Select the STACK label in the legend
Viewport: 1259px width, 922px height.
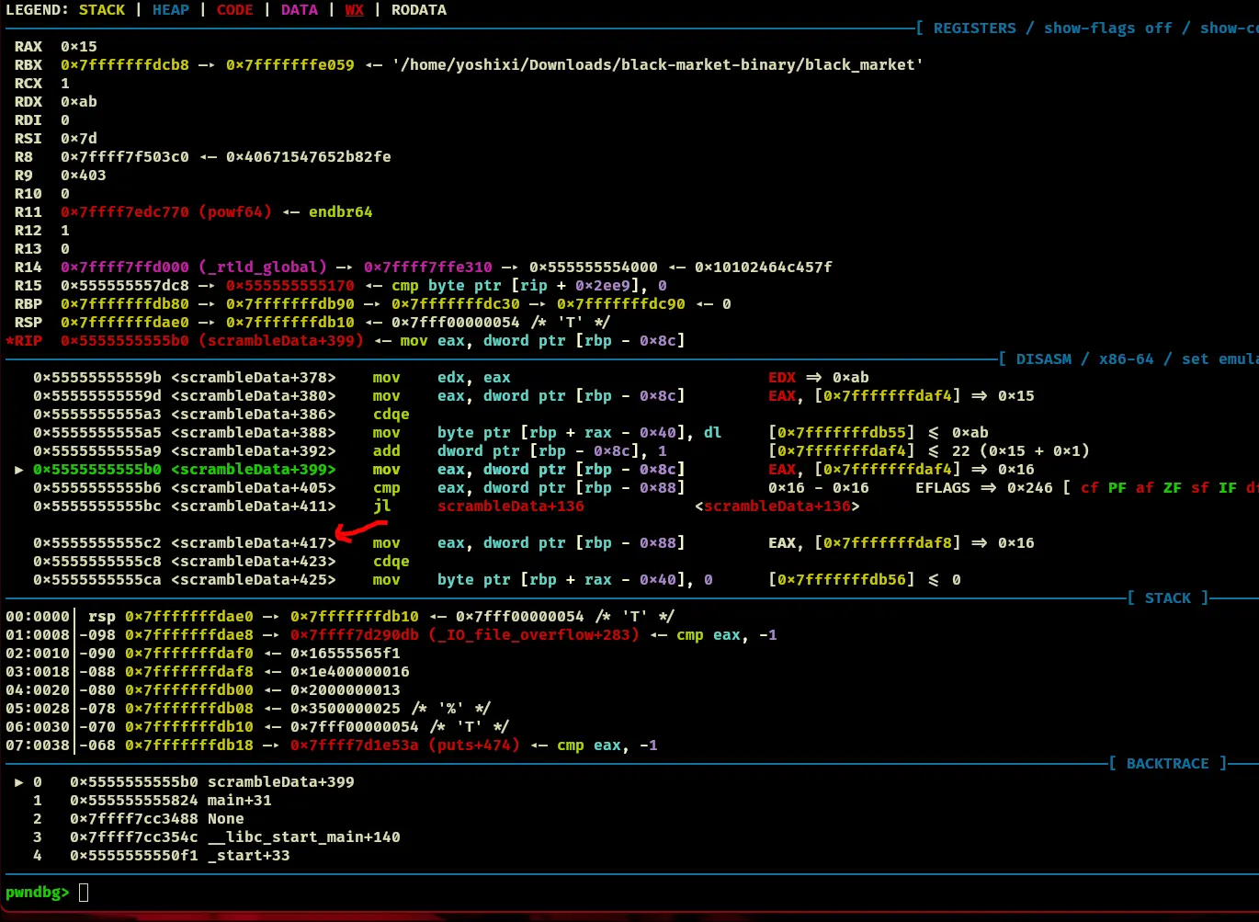coord(101,10)
